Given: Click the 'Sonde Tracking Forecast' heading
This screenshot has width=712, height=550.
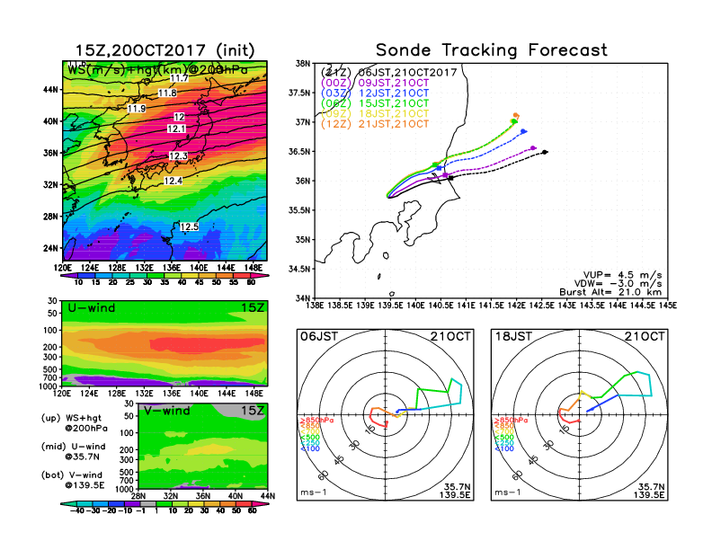Looking at the screenshot, I should (492, 49).
